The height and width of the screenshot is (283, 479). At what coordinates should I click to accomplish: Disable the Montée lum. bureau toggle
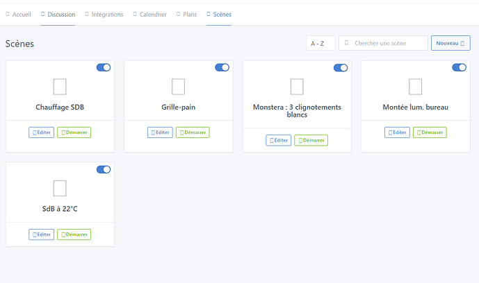[459, 67]
